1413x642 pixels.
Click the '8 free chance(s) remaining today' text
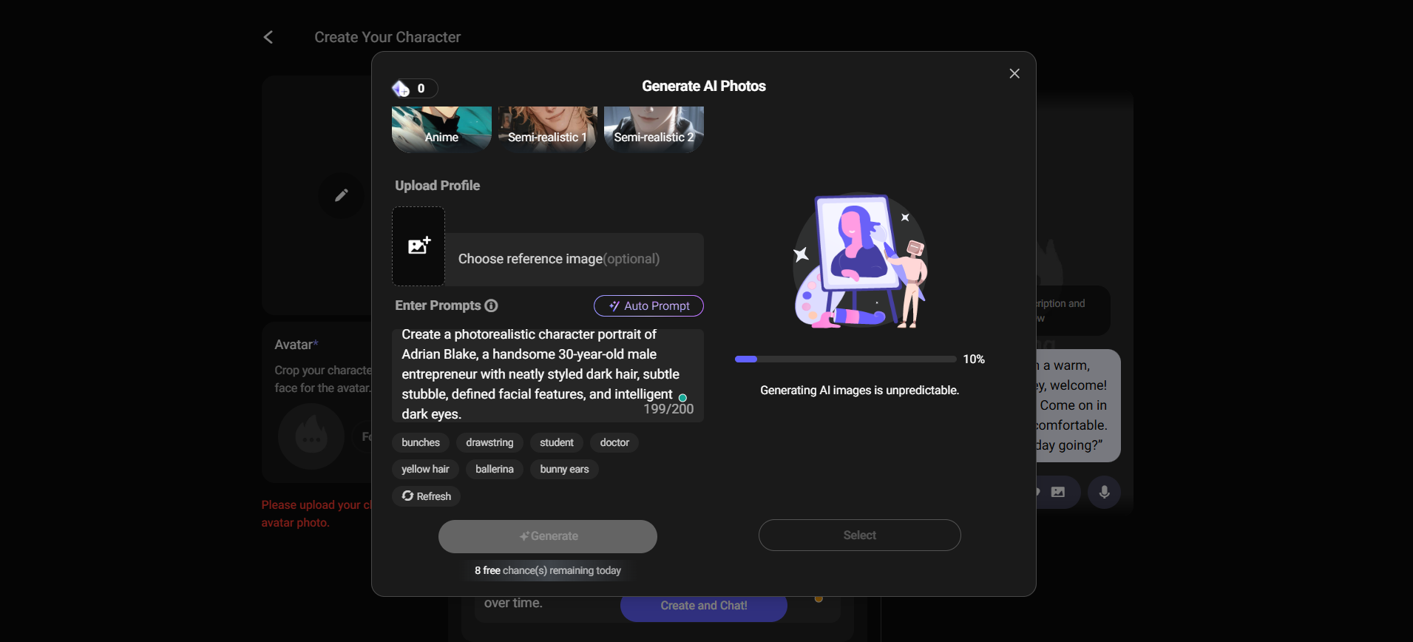coord(548,570)
